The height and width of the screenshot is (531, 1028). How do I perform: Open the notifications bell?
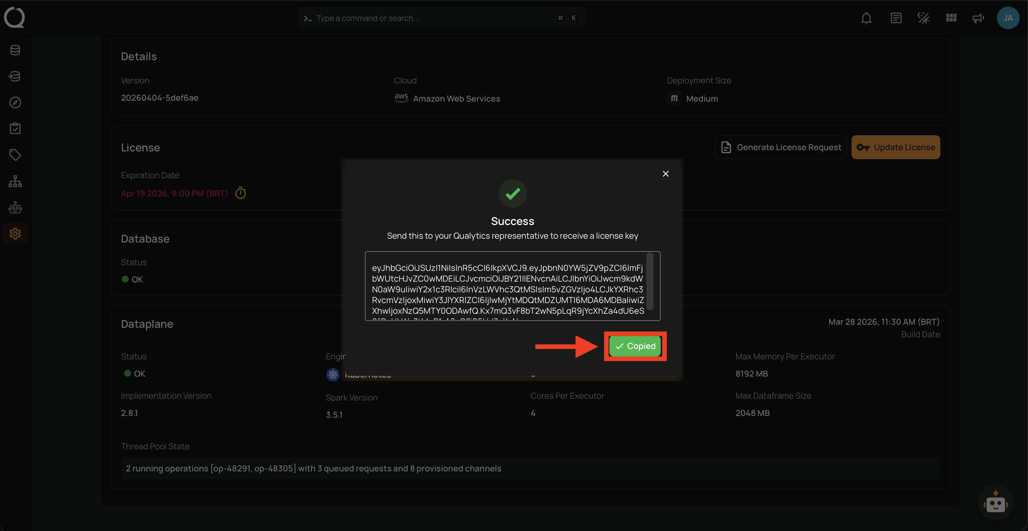866,18
